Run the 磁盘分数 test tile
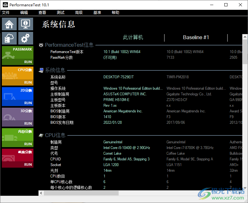This screenshot has height=203, width=248. 18,158
